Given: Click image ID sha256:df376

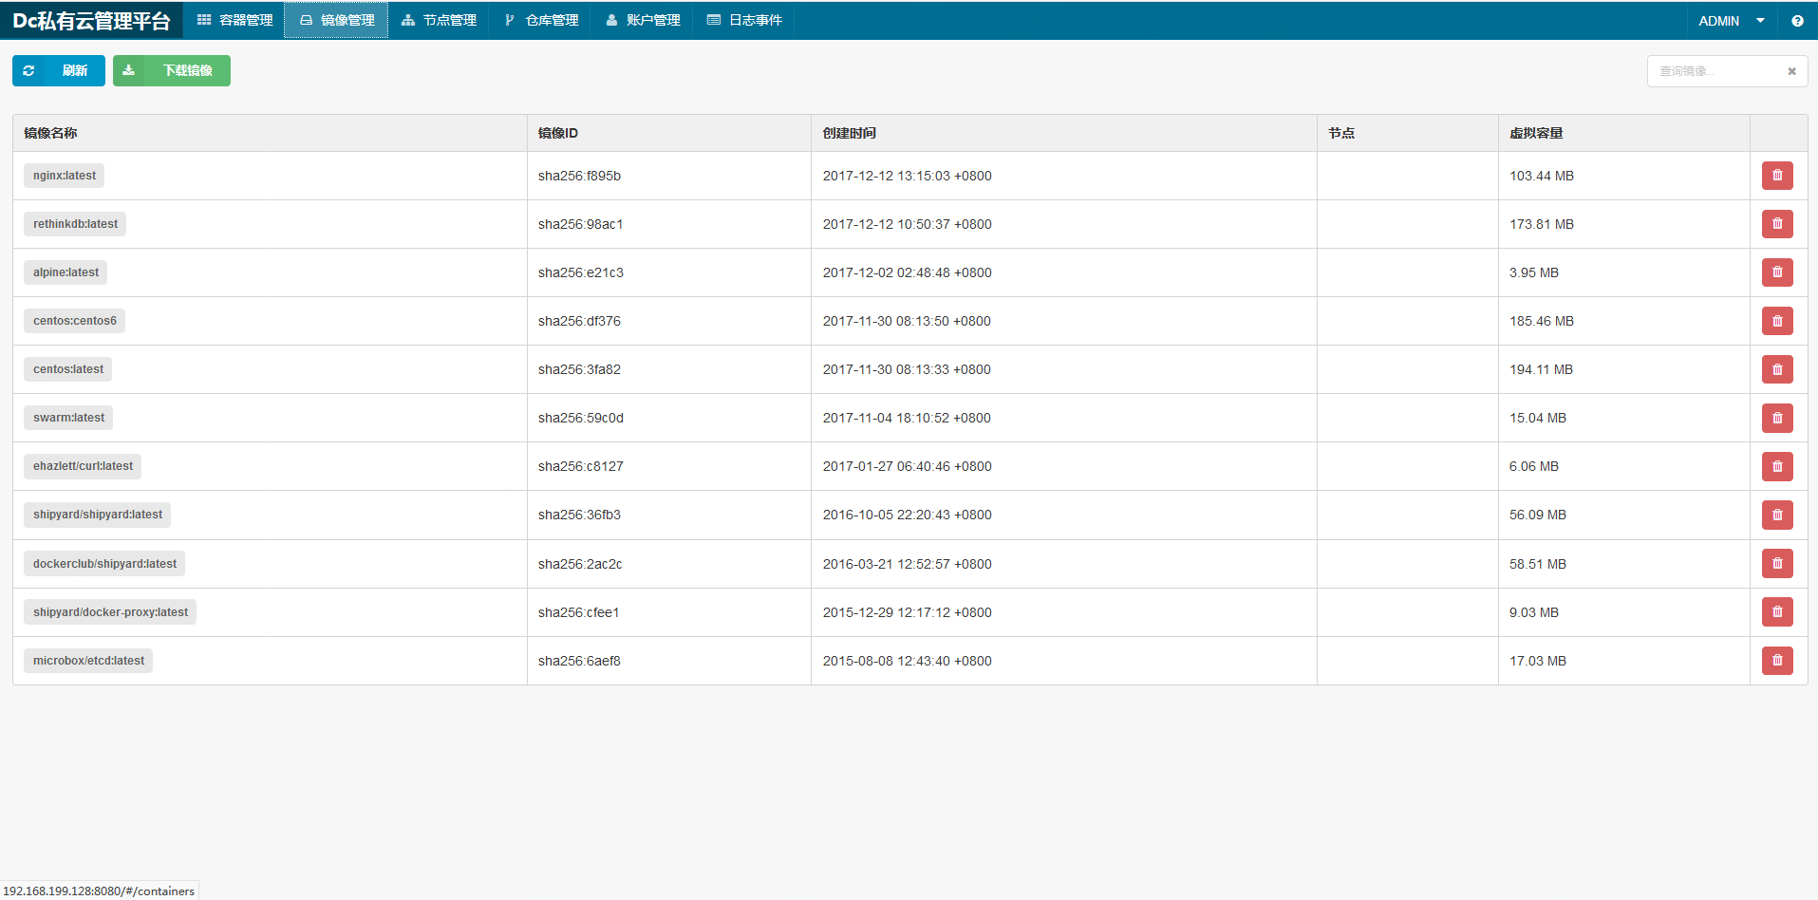Looking at the screenshot, I should tap(579, 321).
